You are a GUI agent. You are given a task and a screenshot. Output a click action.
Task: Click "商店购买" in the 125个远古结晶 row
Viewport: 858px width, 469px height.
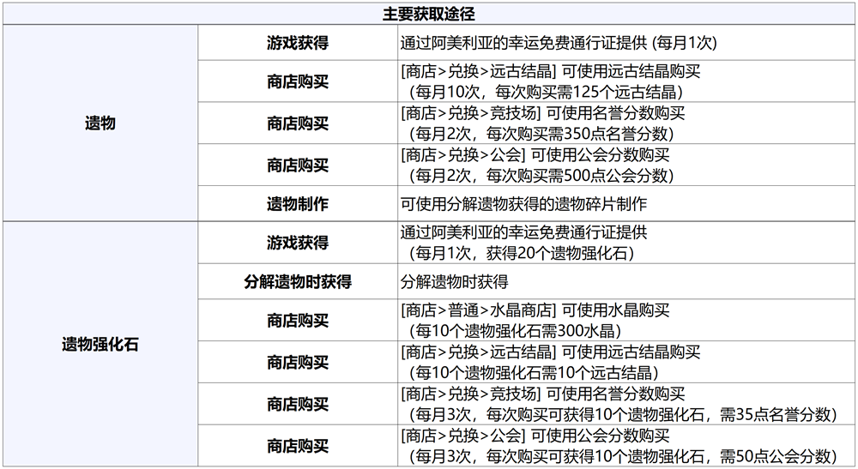pyautogui.click(x=297, y=82)
